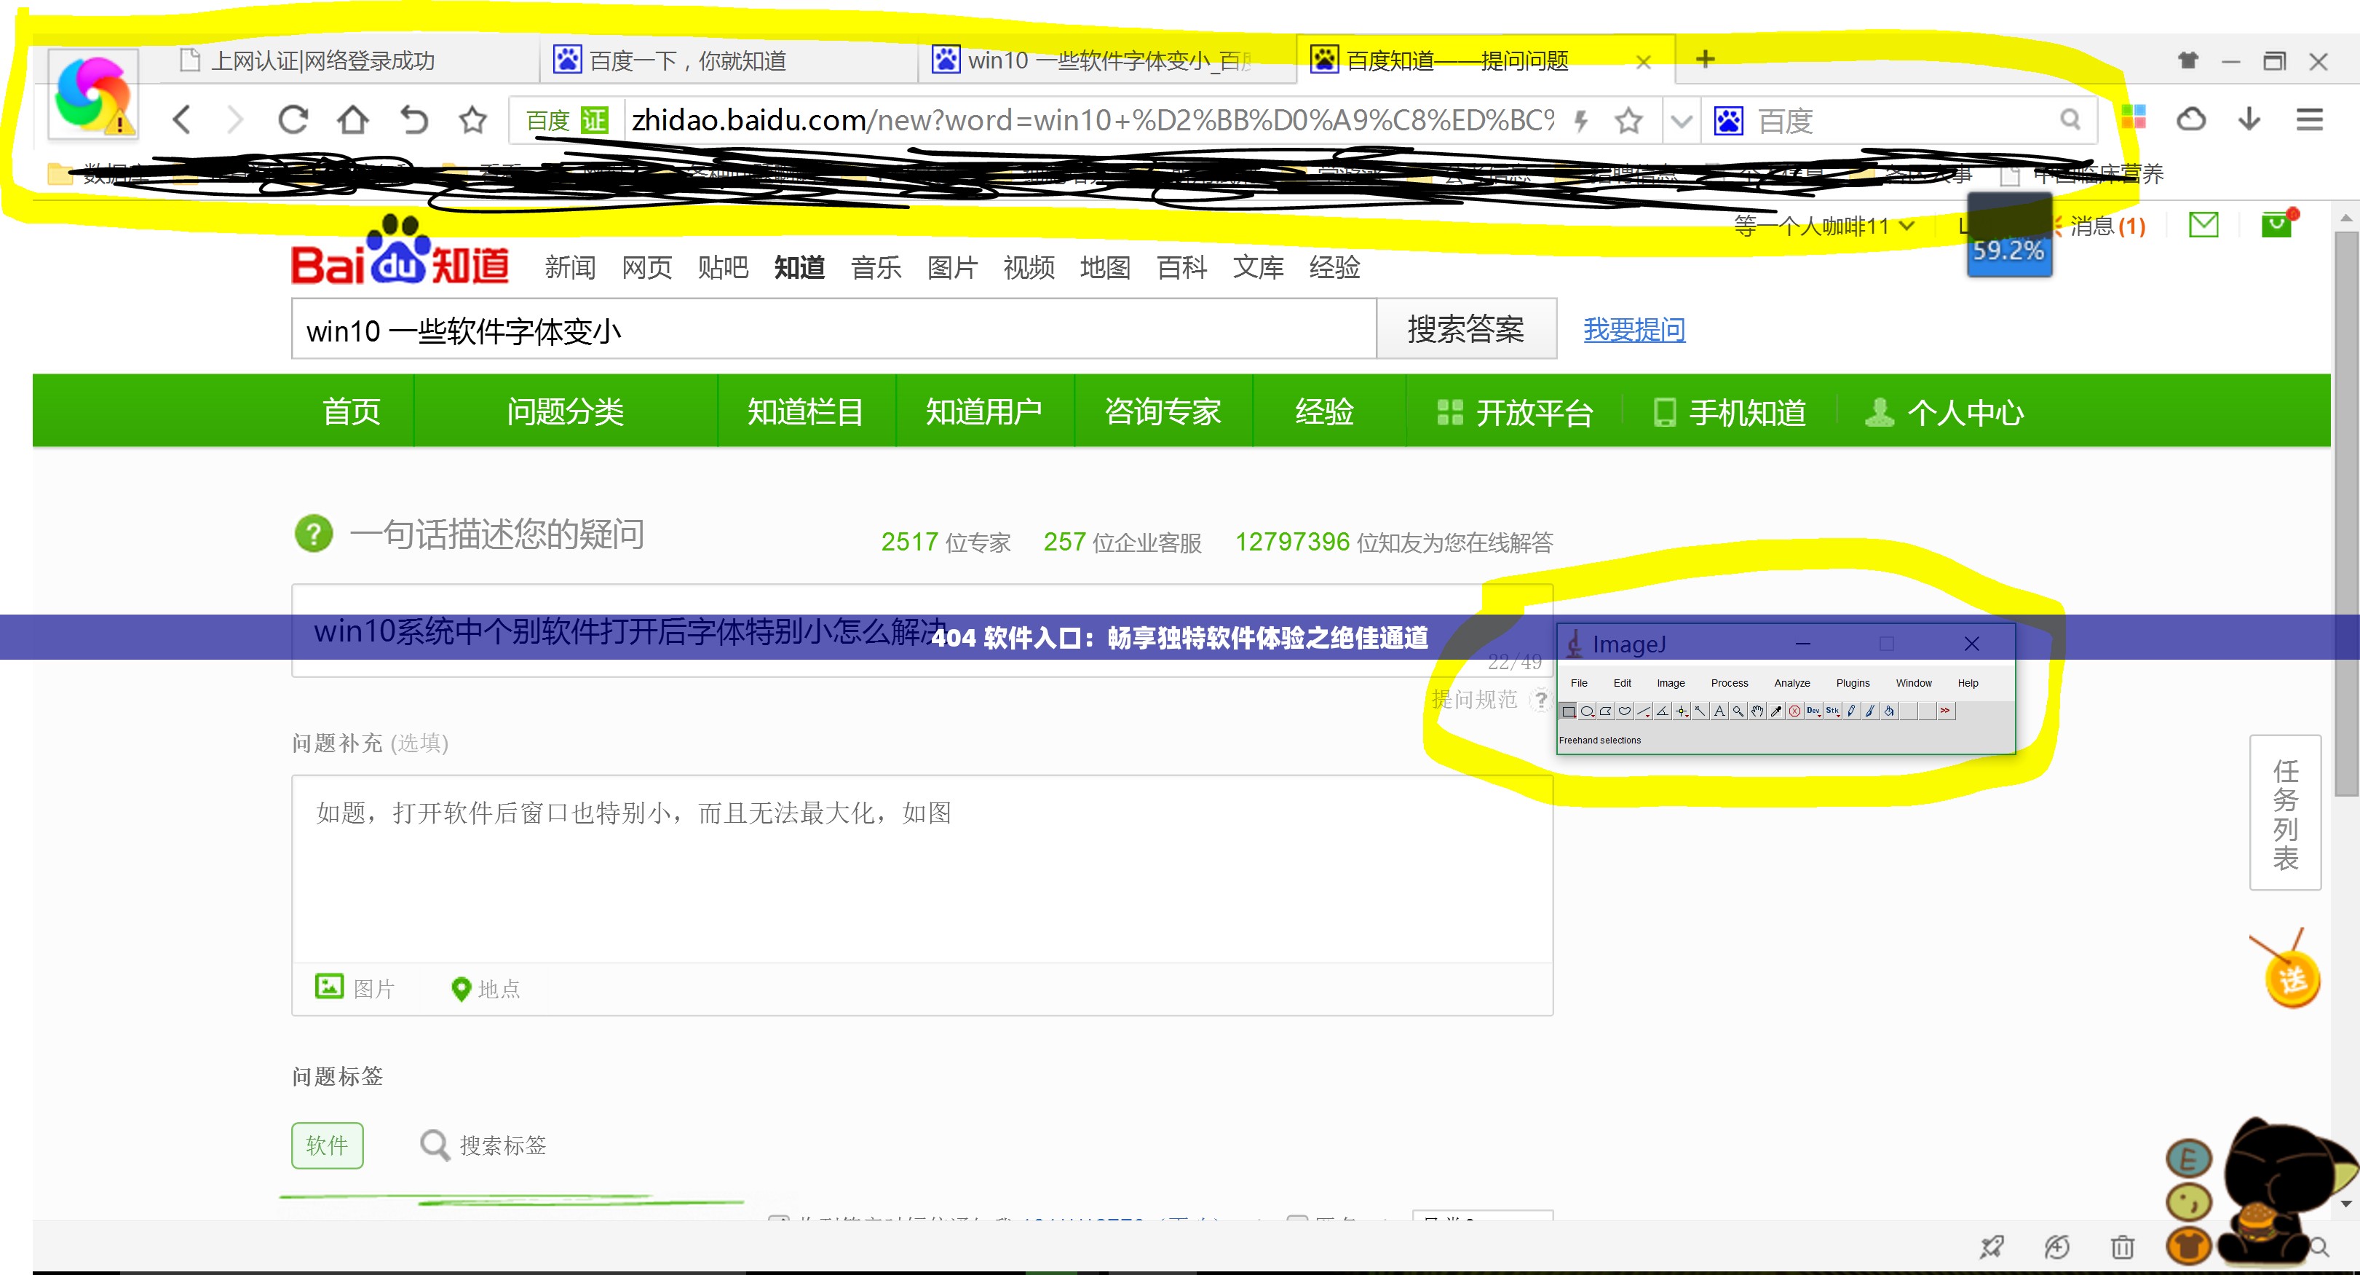The height and width of the screenshot is (1275, 2360).
Task: Click 地点 to add a location
Action: click(486, 988)
